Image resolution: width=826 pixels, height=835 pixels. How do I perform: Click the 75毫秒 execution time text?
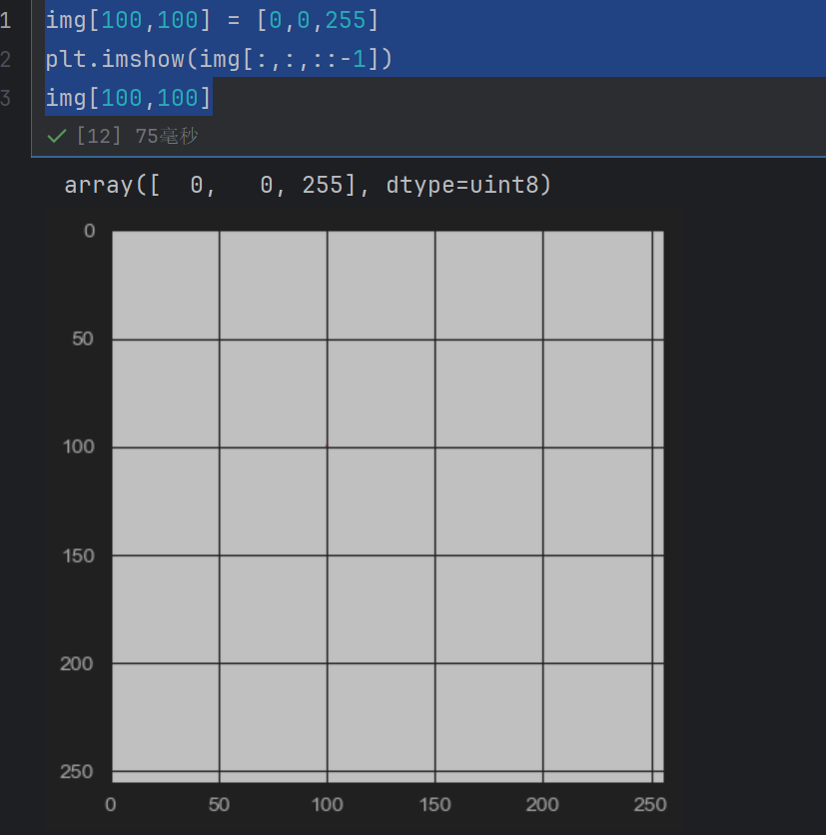(x=166, y=136)
